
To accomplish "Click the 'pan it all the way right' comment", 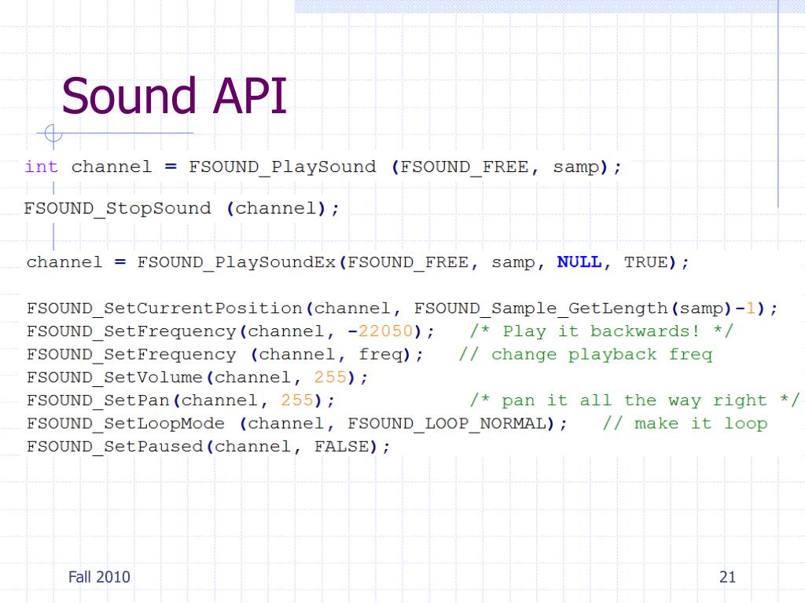I will coord(634,401).
